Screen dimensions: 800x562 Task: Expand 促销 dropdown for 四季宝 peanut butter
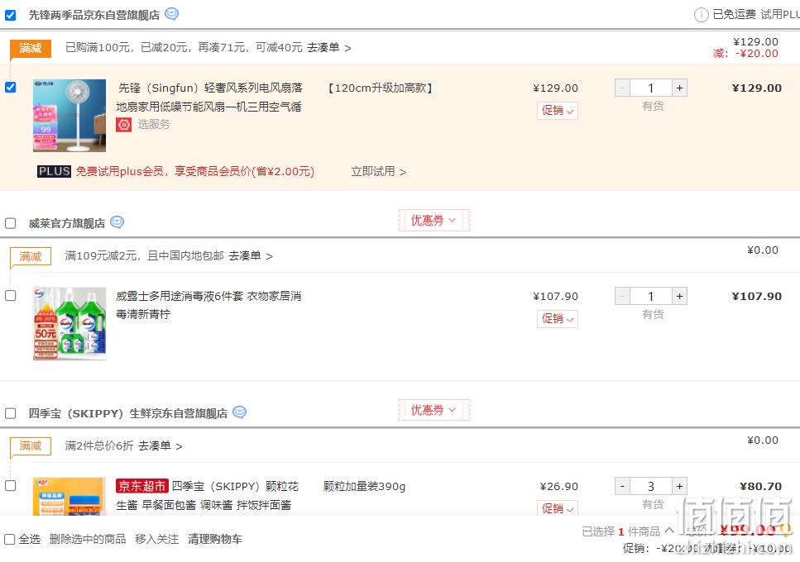557,508
